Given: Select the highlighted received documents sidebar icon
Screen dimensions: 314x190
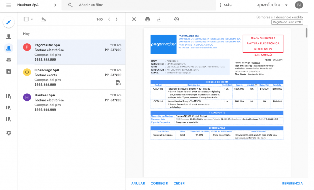Looking at the screenshot, I should point(9,48).
